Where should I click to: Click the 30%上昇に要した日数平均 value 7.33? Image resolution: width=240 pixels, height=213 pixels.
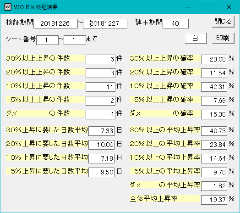(101, 131)
